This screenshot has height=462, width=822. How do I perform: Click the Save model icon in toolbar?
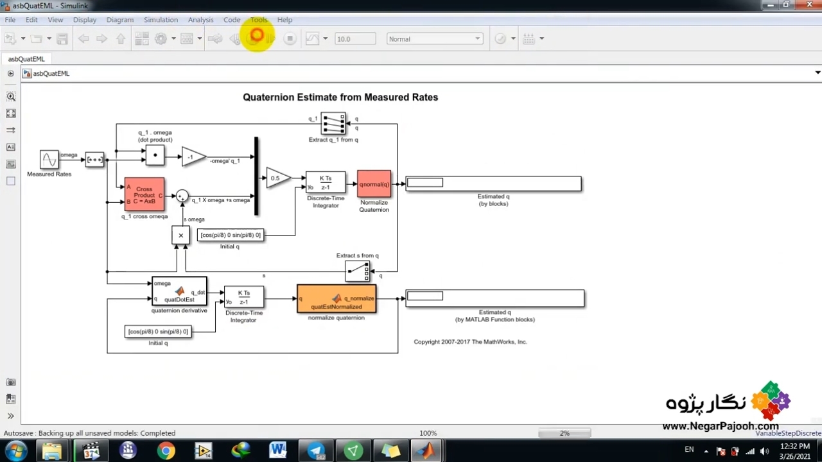(62, 39)
